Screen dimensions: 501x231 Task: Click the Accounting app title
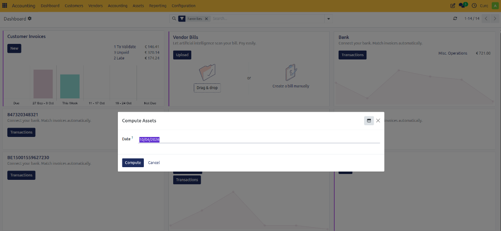[23, 6]
